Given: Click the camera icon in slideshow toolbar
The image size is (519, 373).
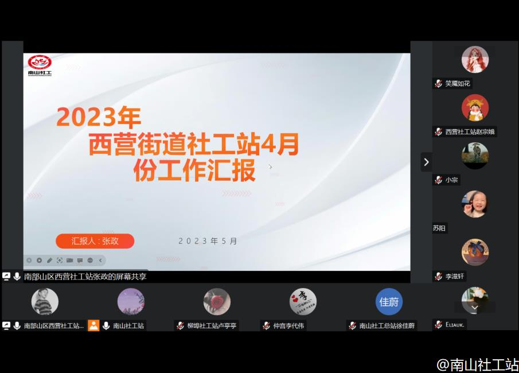Looking at the screenshot, I should point(70,261).
